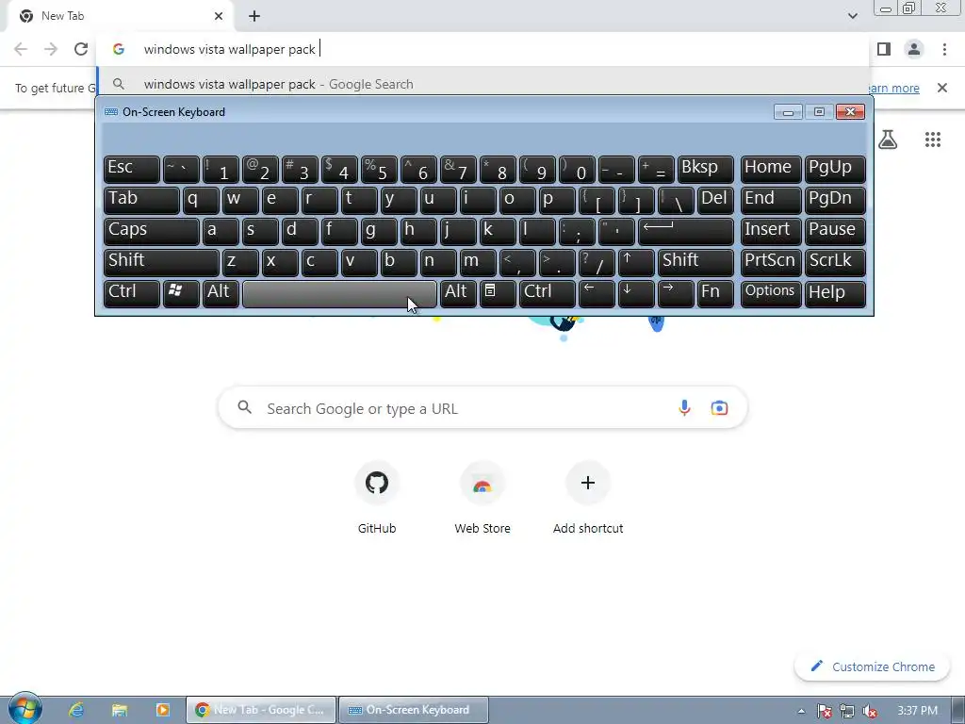Open the tab search dropdown arrow
The image size is (965, 724).
click(x=852, y=16)
